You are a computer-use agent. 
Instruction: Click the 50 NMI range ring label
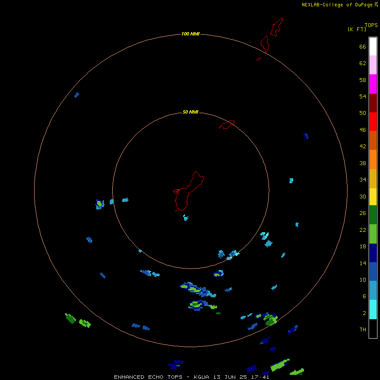(190, 112)
